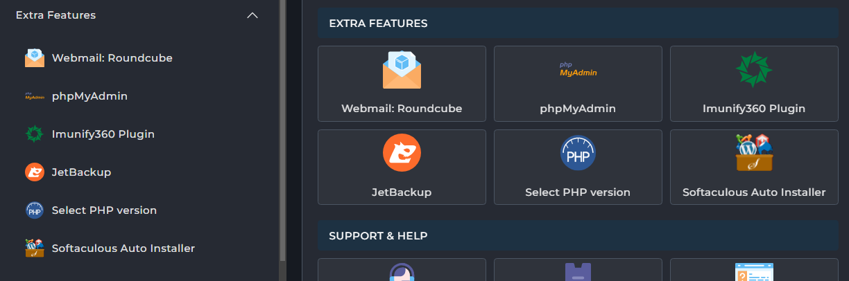Open Webmail: Roundcube sidebar link

112,58
